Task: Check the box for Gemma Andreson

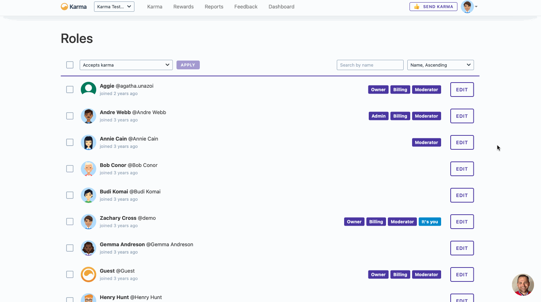Action: [x=70, y=248]
